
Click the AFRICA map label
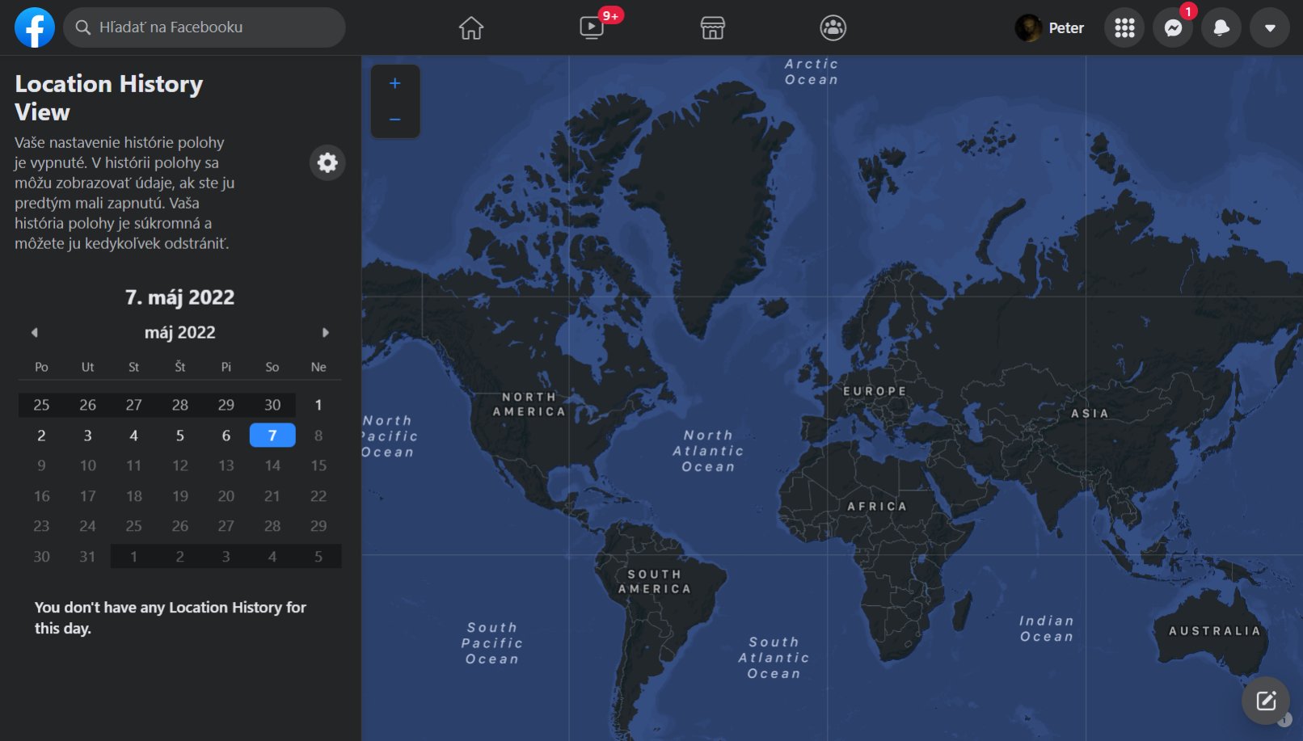877,506
